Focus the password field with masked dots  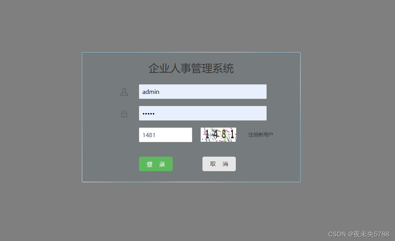coord(203,113)
